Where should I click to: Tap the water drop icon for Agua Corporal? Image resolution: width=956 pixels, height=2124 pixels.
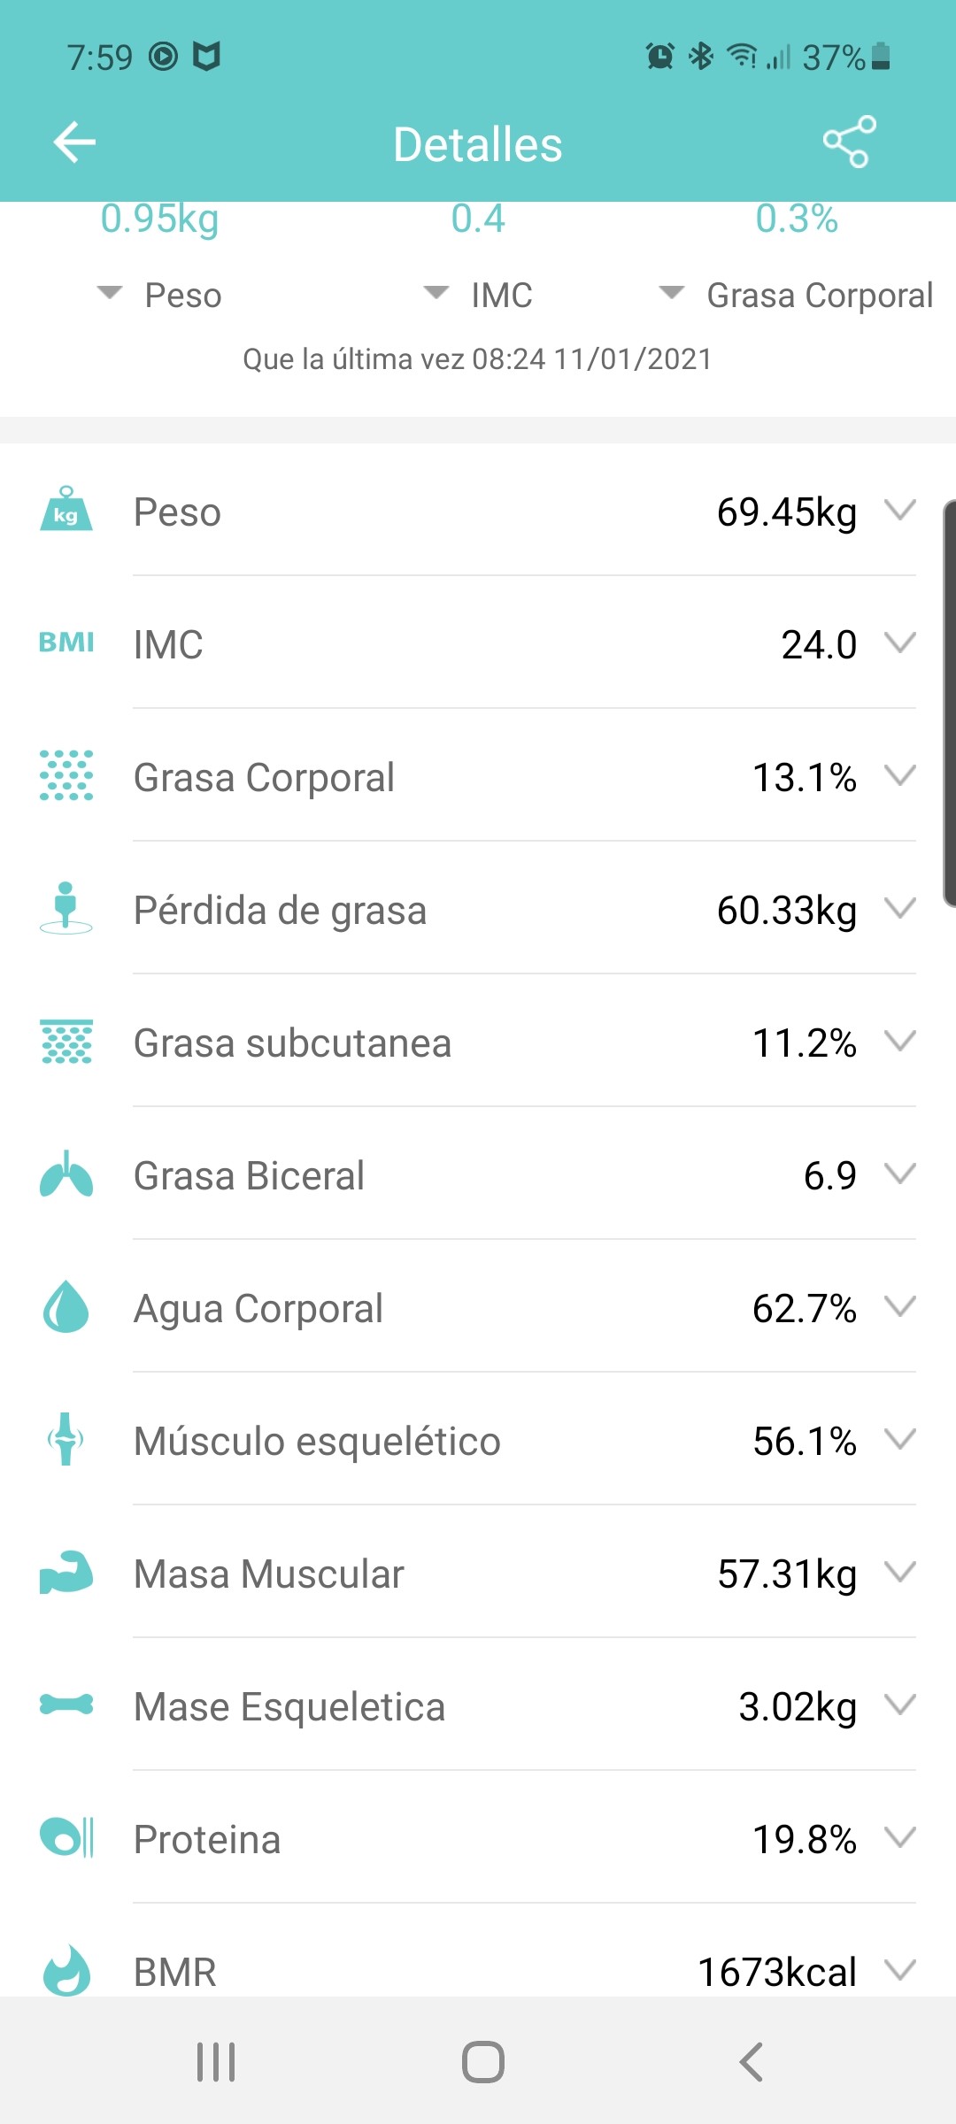pyautogui.click(x=66, y=1306)
